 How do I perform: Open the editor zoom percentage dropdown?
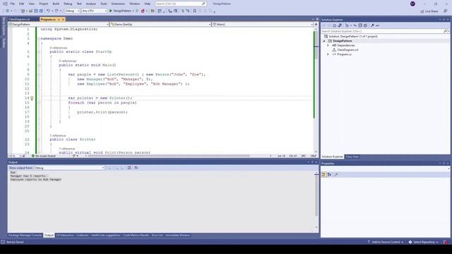point(15,156)
